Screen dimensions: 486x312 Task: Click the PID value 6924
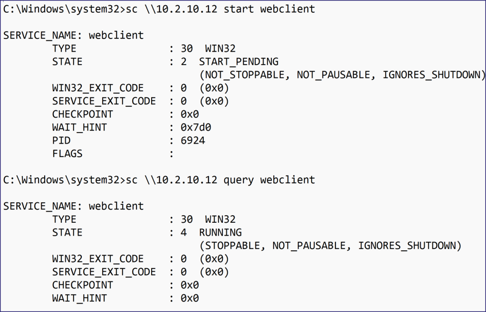click(x=193, y=141)
